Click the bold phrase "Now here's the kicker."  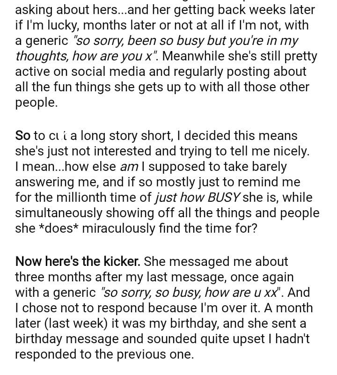click(79, 261)
